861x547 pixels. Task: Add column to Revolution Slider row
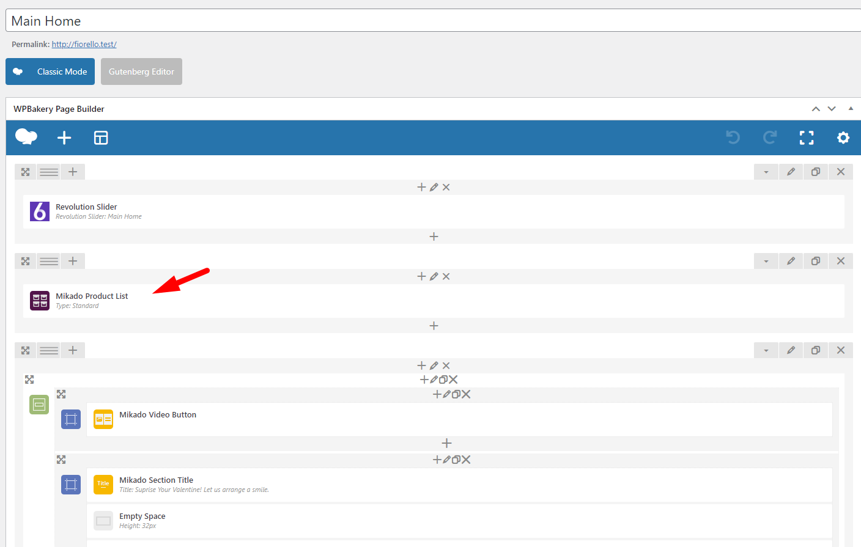coord(73,172)
